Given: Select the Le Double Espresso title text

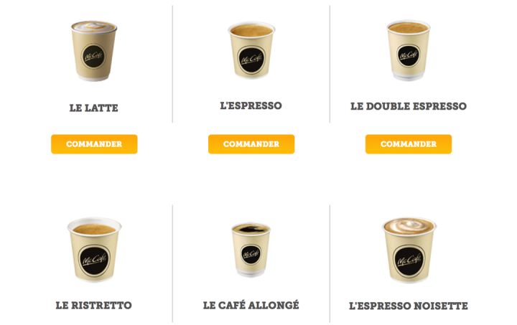Looking at the screenshot, I should pyautogui.click(x=409, y=106).
